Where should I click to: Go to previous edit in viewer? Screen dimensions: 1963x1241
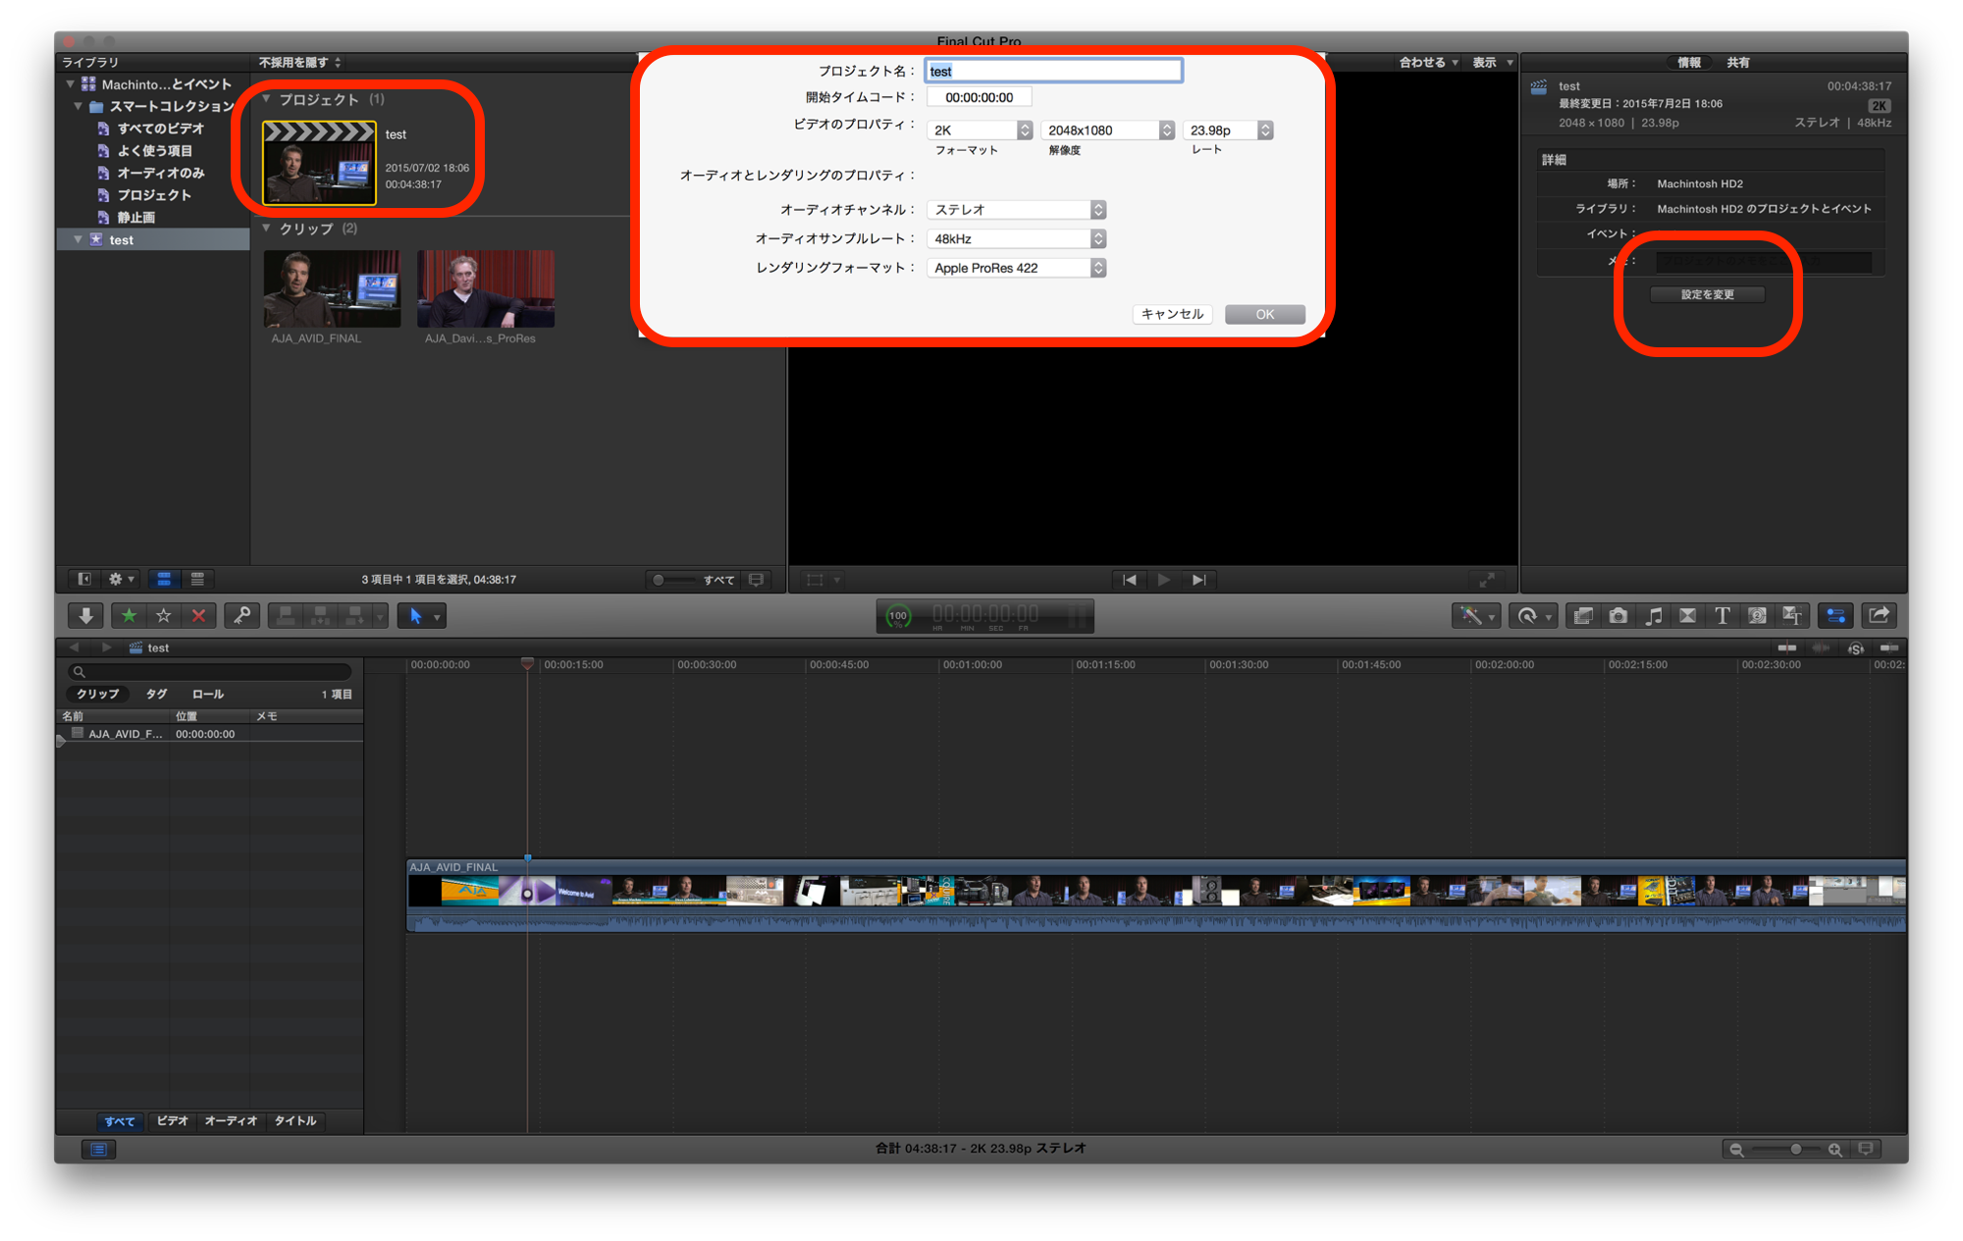pyautogui.click(x=1130, y=580)
